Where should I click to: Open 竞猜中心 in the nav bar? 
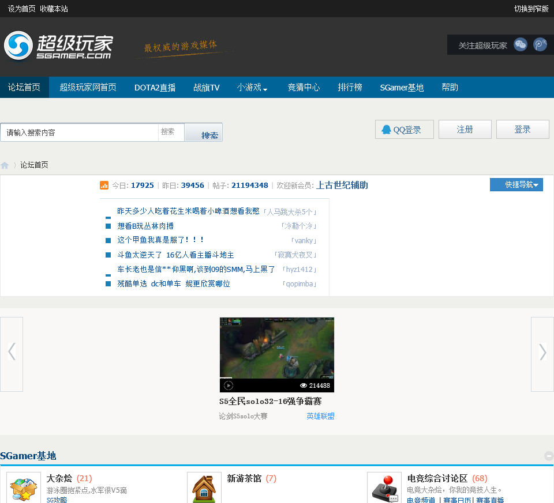(304, 87)
